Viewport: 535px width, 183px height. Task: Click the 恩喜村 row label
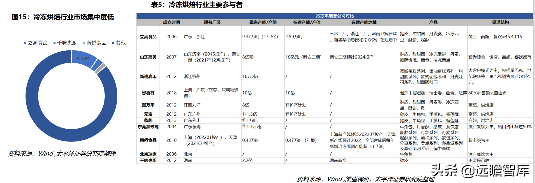pyautogui.click(x=148, y=93)
